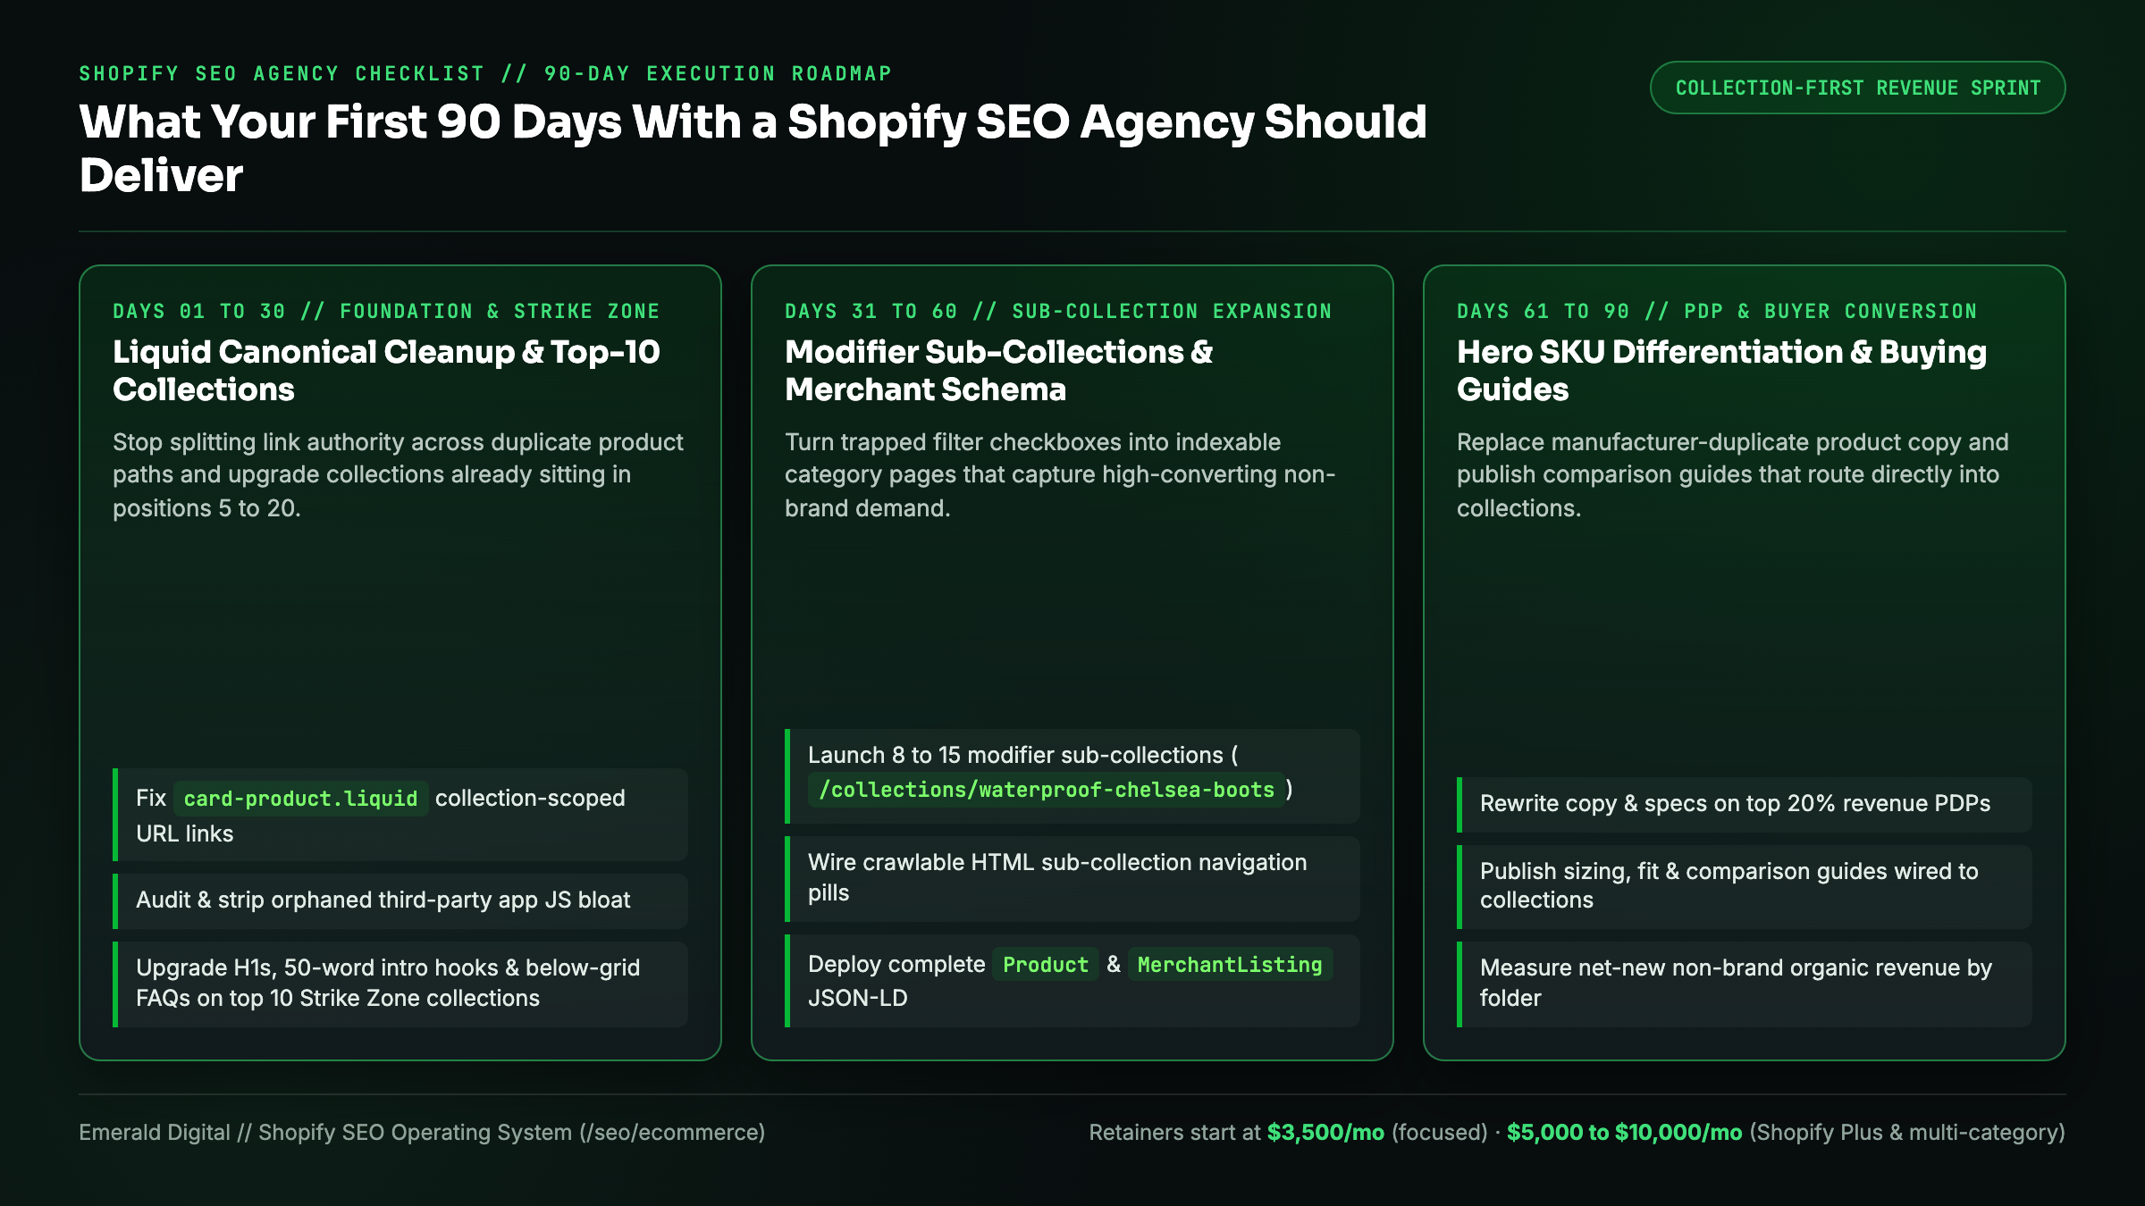
Task: Click 'Measure net-new non-brand organic revenue by folder'
Action: coord(1745,984)
